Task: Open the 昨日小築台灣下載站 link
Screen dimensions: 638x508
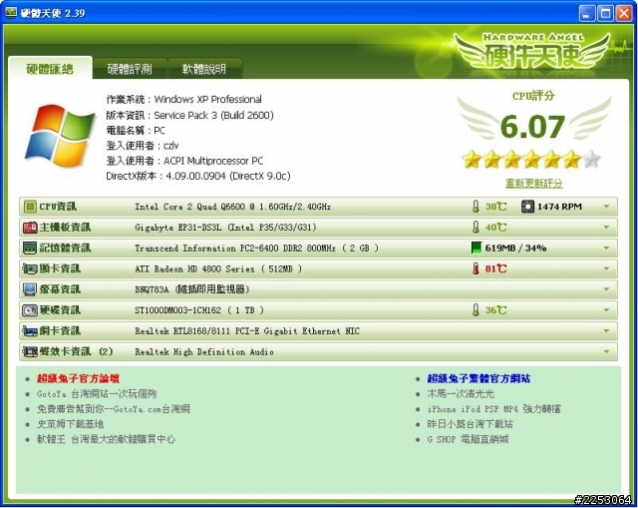Action: (x=470, y=424)
